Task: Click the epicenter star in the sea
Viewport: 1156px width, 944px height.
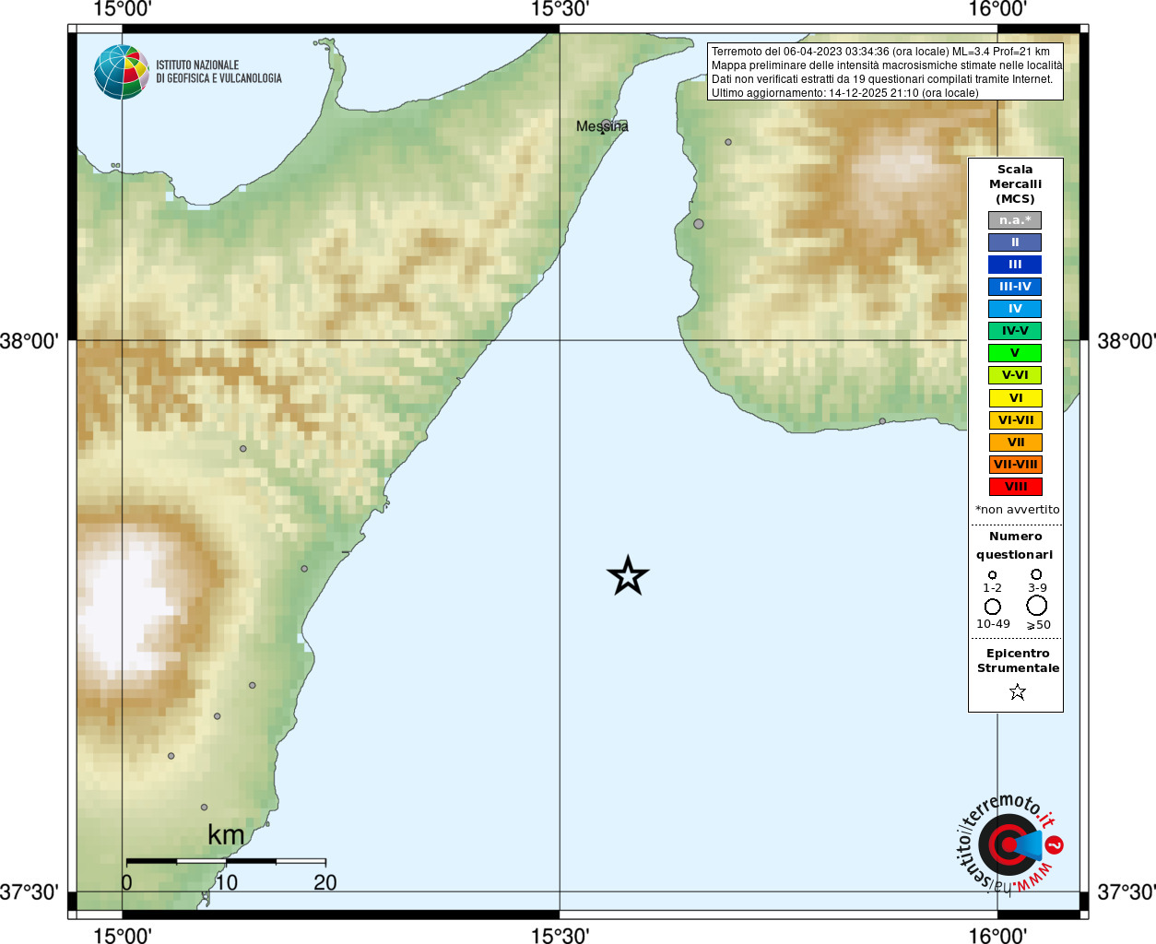Action: [628, 576]
